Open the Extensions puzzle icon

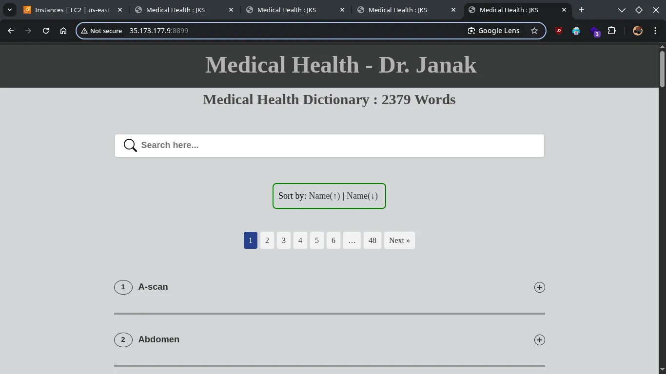click(611, 31)
